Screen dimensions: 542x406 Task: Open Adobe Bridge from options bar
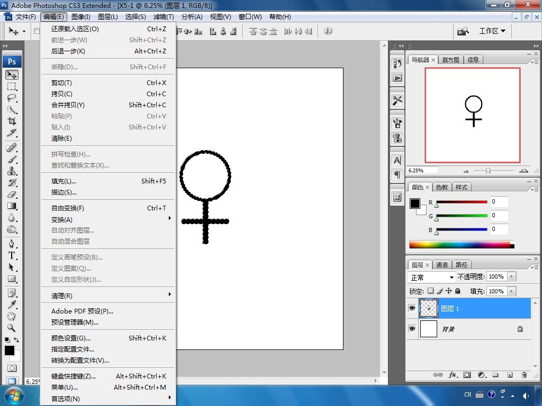click(463, 31)
